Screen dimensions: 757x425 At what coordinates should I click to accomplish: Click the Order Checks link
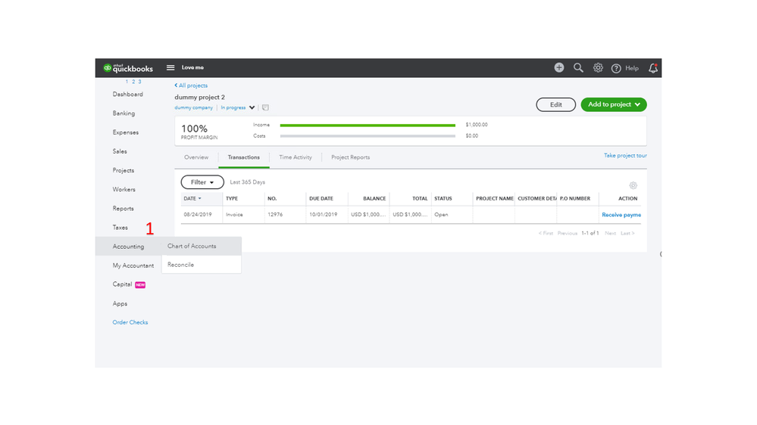130,322
